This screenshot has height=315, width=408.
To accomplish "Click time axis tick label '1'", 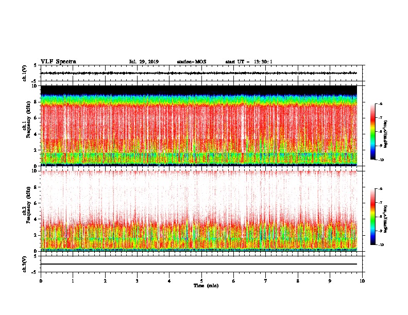I will pos(73,281).
